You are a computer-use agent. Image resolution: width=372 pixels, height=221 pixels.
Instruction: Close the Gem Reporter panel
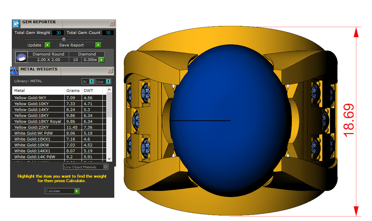pos(112,24)
